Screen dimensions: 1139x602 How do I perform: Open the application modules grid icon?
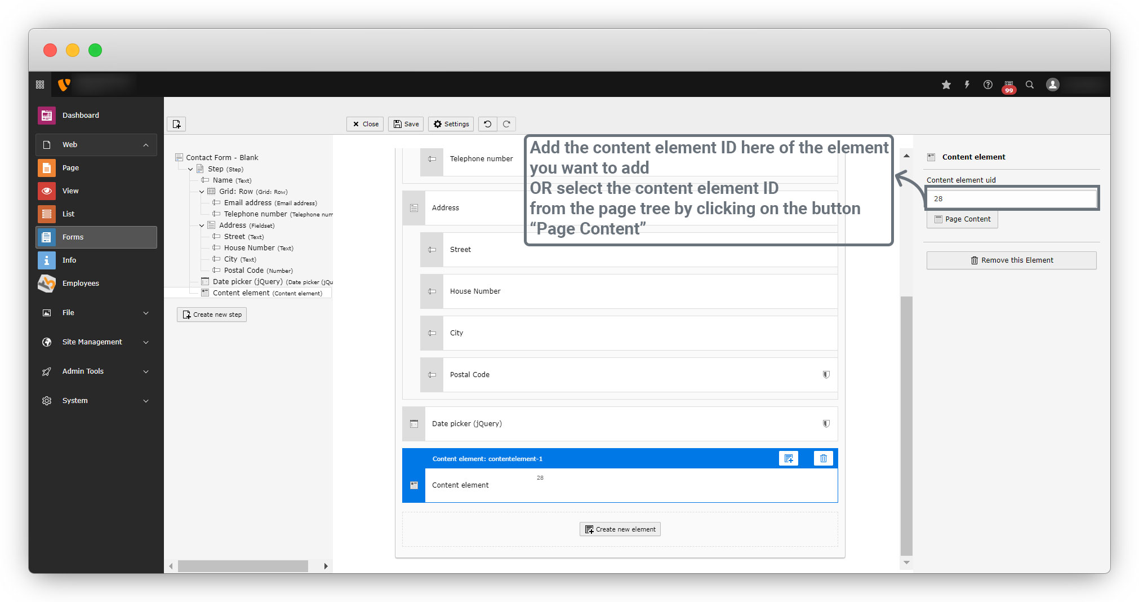click(x=40, y=85)
